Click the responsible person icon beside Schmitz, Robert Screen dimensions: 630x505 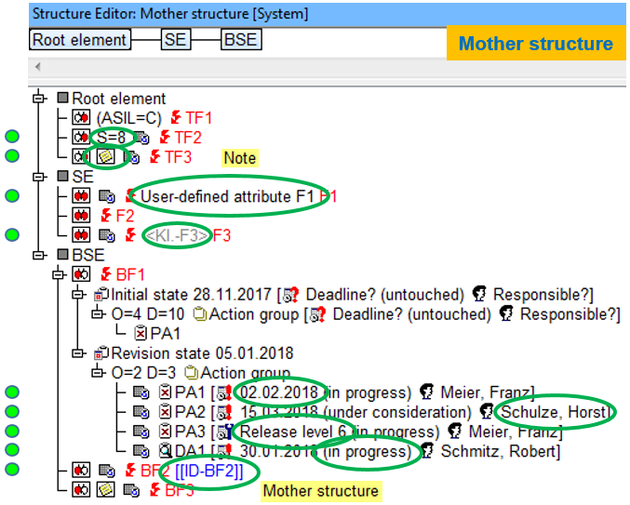pos(428,451)
